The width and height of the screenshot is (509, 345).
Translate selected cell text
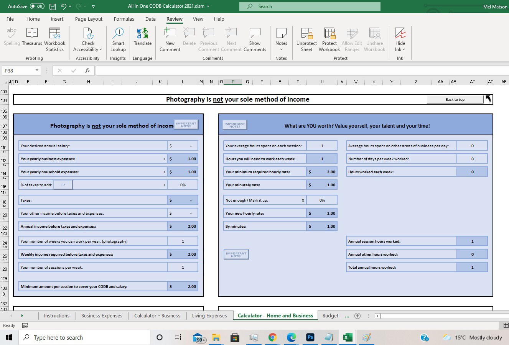pos(142,38)
